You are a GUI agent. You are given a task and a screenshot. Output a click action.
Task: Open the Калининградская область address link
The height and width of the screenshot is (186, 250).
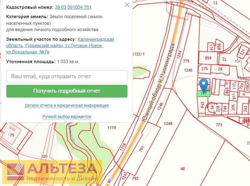pos(60,46)
